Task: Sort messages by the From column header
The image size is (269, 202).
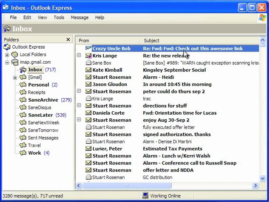Action: pos(108,40)
